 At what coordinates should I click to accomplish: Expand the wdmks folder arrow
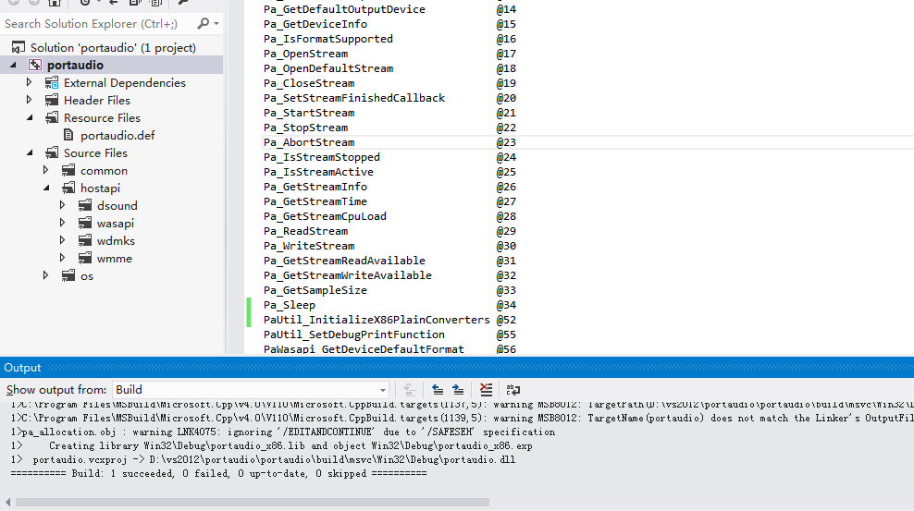click(62, 239)
